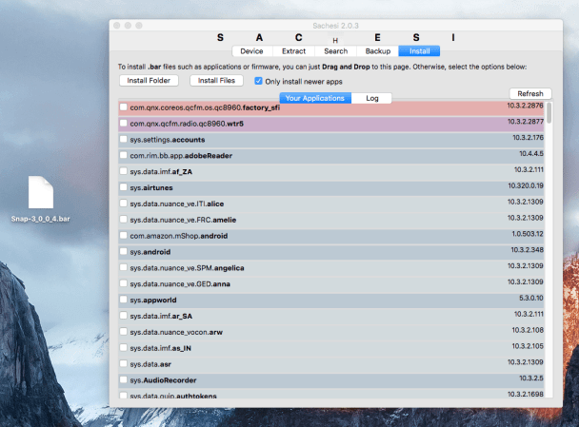This screenshot has width=579, height=427.
Task: Tick the nuance_ve.SPM.angelica checkbox
Action: 124,267
